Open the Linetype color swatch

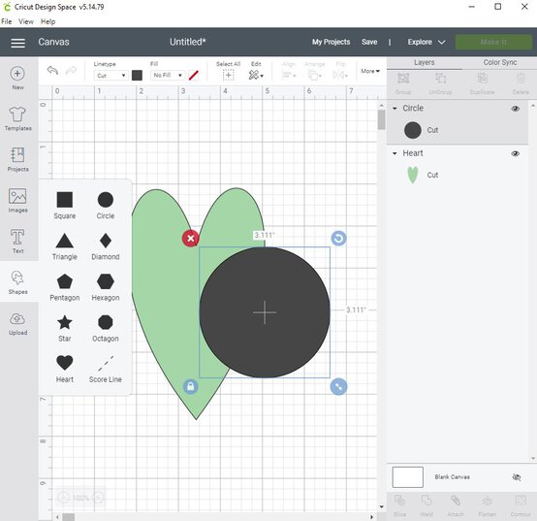pos(137,76)
